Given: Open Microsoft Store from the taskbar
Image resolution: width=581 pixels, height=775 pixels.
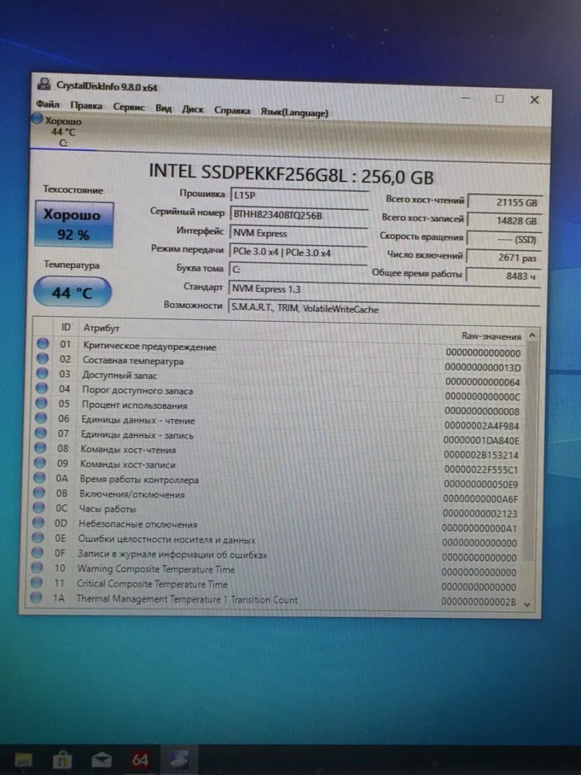Looking at the screenshot, I should 62,760.
